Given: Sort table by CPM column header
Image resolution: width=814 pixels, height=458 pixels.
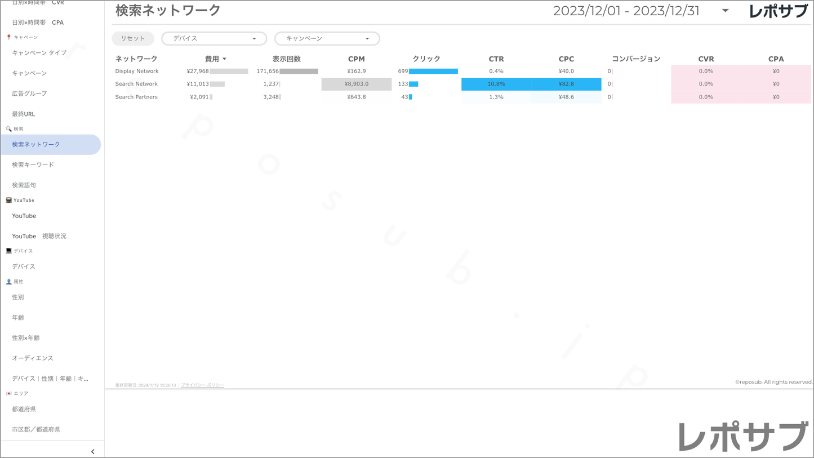Looking at the screenshot, I should coord(356,59).
